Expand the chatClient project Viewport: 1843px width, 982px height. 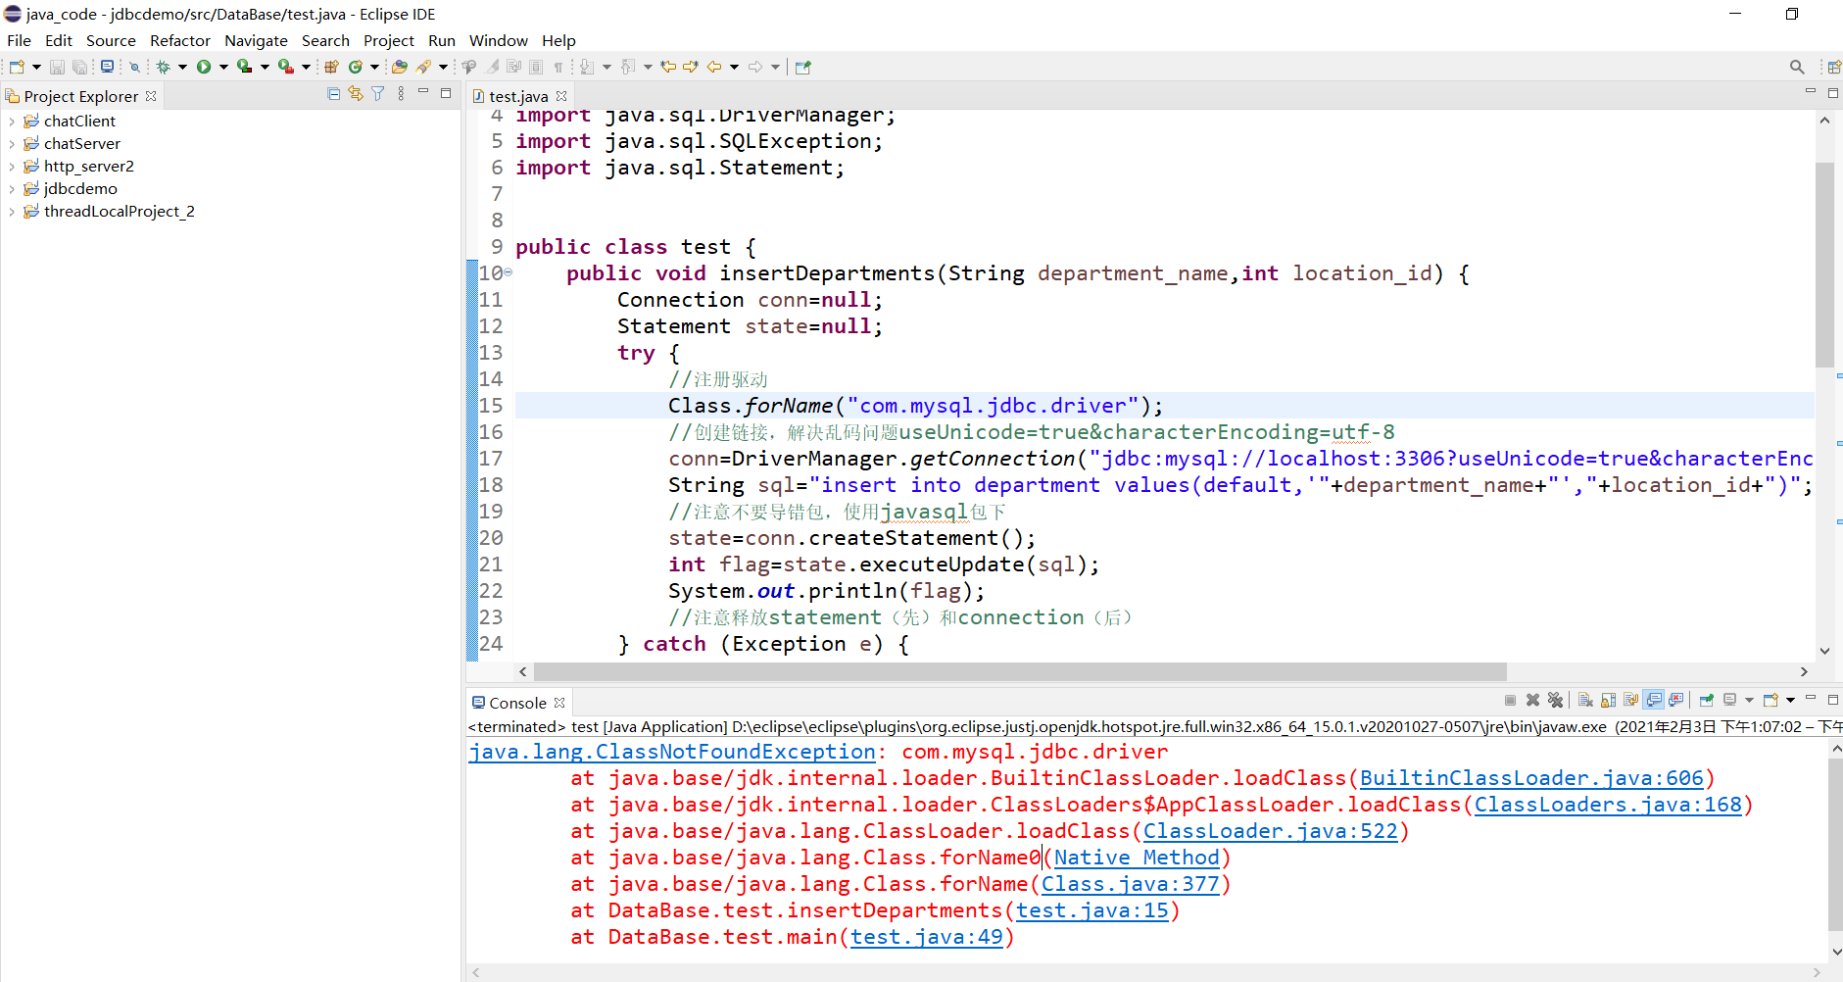coord(12,122)
